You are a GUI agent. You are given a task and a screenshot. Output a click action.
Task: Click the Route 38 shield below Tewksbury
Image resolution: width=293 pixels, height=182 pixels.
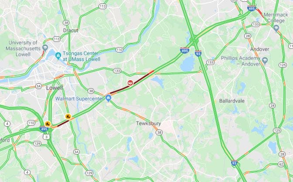coord(159,132)
